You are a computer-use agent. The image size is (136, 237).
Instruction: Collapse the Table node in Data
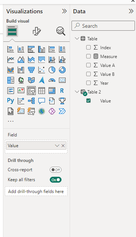77,38
